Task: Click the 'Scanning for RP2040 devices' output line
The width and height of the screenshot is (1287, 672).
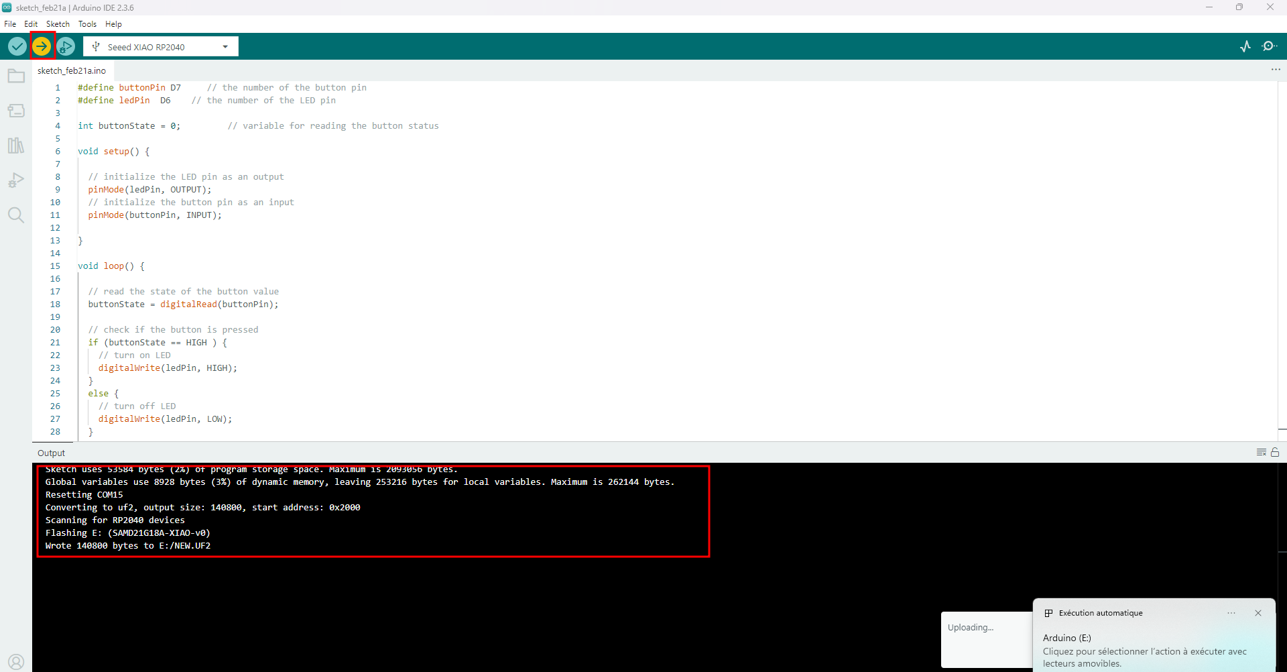Action: tap(115, 520)
